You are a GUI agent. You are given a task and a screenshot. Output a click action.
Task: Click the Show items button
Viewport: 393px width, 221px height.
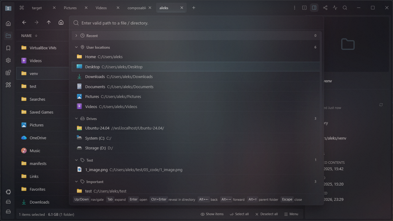point(212,214)
